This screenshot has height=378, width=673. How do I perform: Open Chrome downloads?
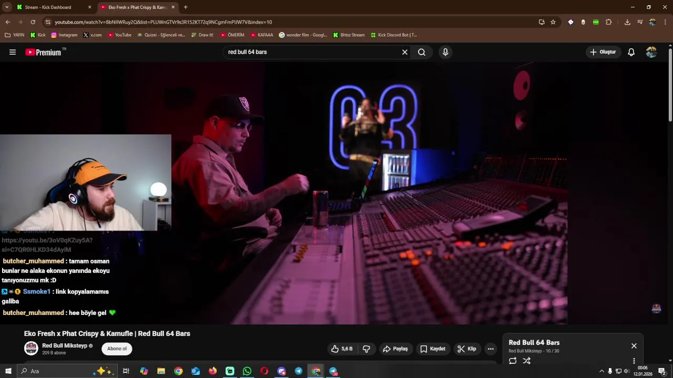627,22
